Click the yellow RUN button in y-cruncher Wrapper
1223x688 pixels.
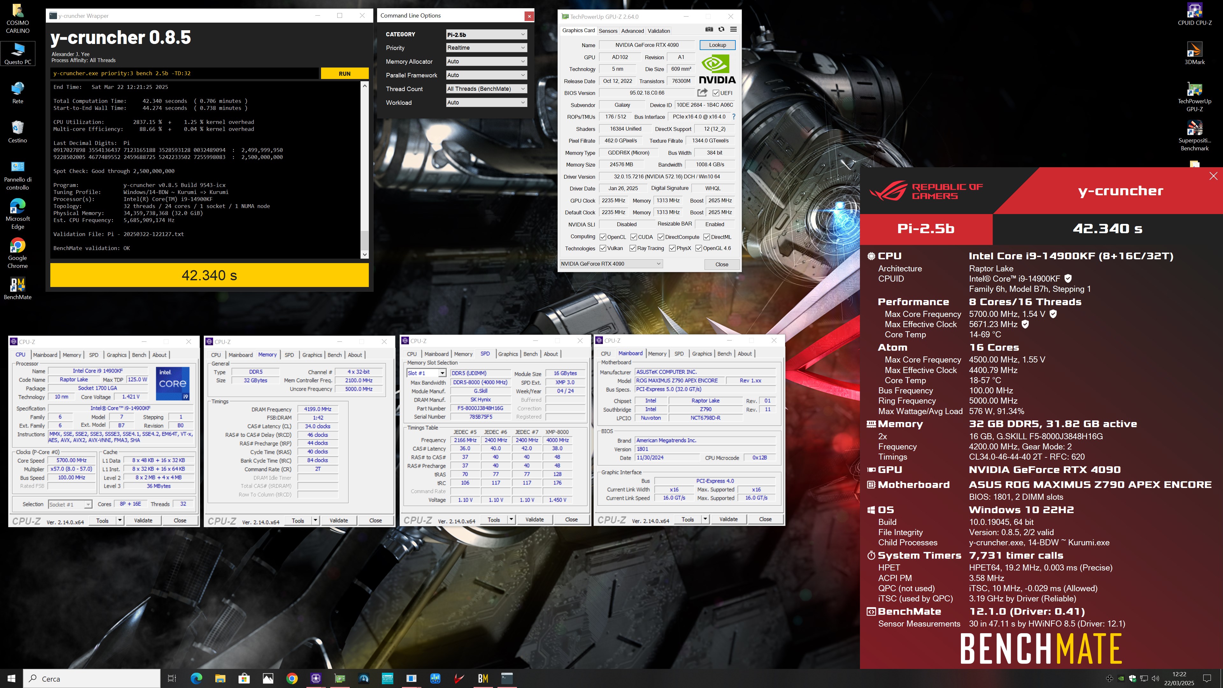345,74
